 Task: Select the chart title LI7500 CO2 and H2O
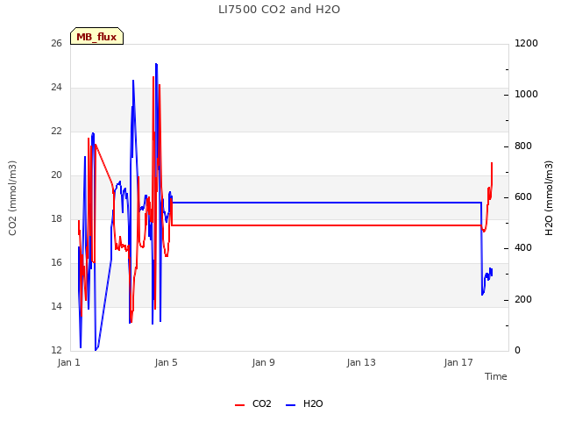[x=279, y=10]
